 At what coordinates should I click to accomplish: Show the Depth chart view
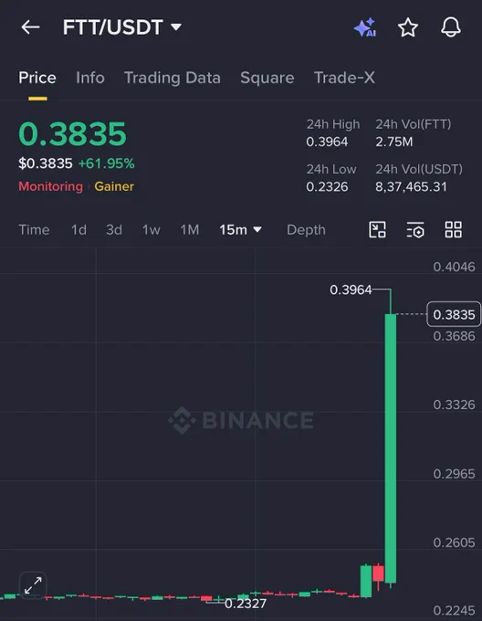tap(306, 230)
